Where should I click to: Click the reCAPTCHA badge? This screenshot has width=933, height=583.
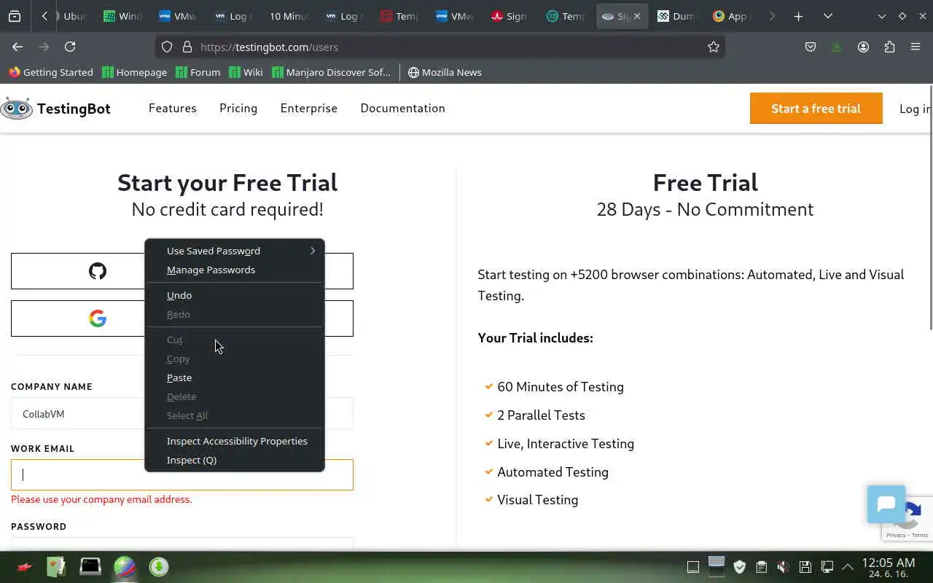tap(907, 520)
